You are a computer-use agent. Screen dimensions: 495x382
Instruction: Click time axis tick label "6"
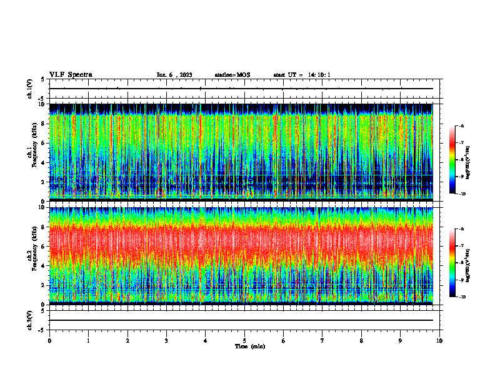click(x=284, y=341)
